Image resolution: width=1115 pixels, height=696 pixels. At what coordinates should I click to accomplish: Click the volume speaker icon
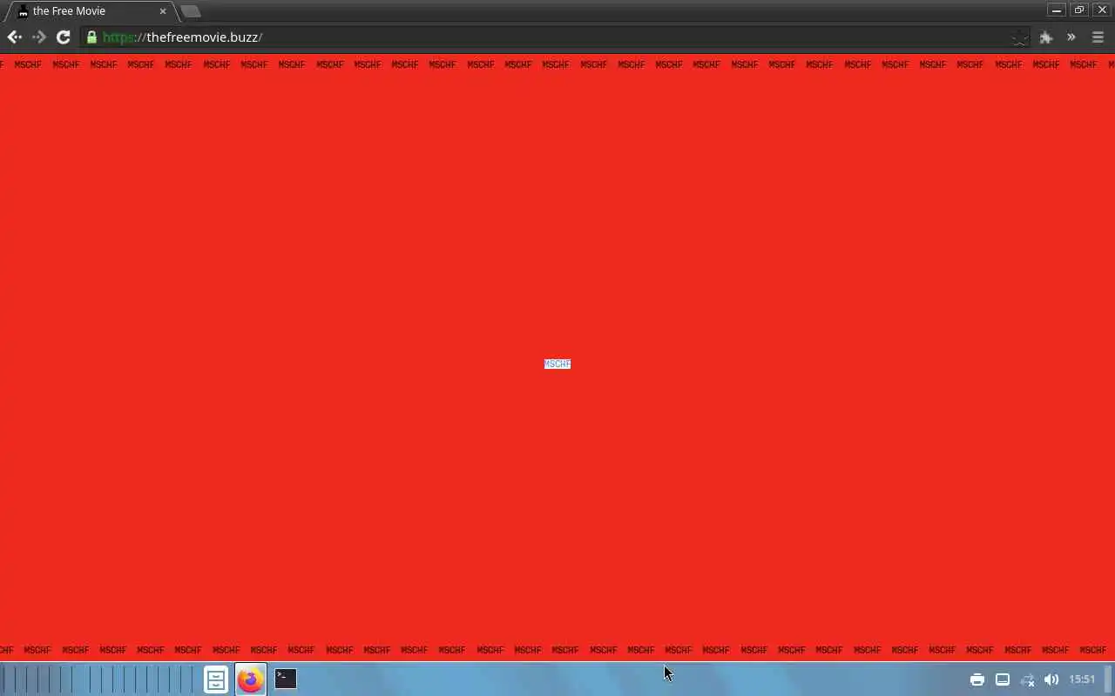[x=1051, y=679]
